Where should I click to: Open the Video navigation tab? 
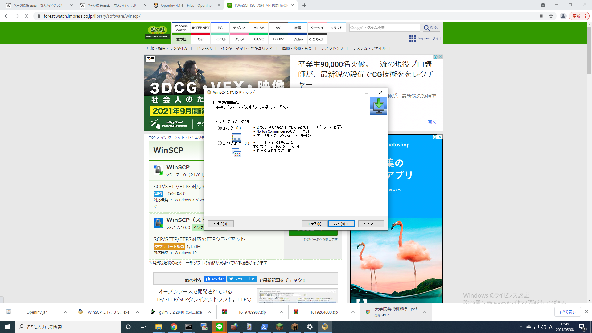tap(298, 39)
